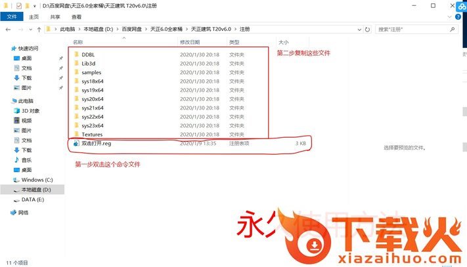Open pinned 桌面 under 快速访问
Image resolution: width=467 pixels, height=267 pixels.
[26, 58]
